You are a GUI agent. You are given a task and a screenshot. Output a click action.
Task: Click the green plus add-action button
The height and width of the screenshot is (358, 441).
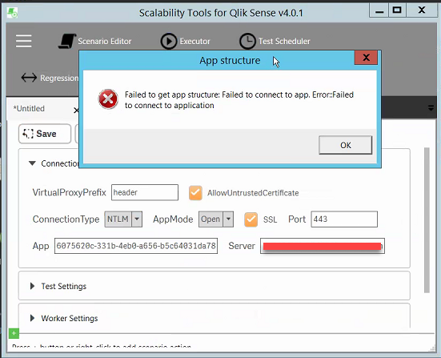pos(14,333)
